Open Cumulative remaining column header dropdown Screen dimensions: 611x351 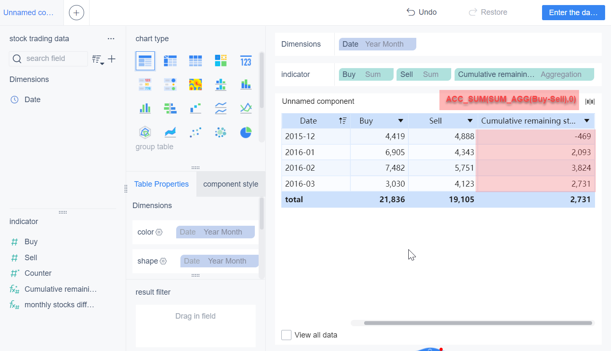(x=587, y=121)
